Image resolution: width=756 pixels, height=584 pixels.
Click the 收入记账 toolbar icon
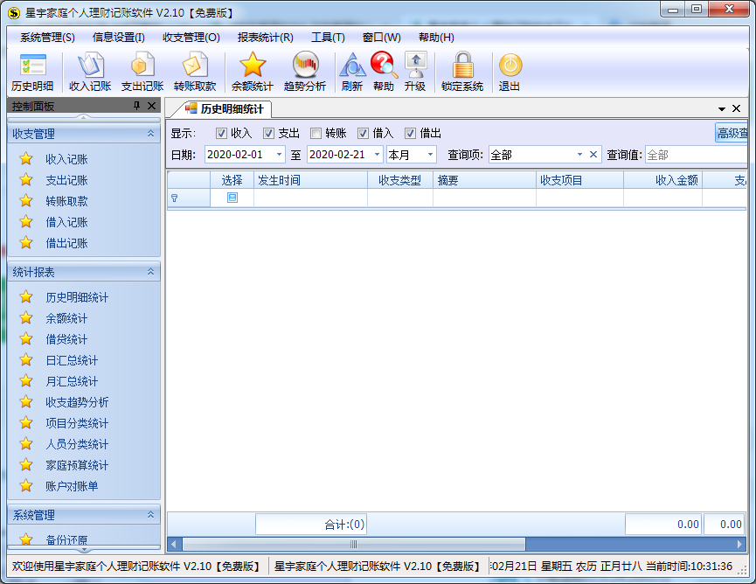coord(90,73)
